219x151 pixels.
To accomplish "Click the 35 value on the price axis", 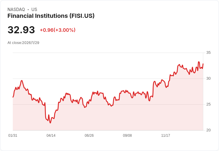I will [x=208, y=53].
